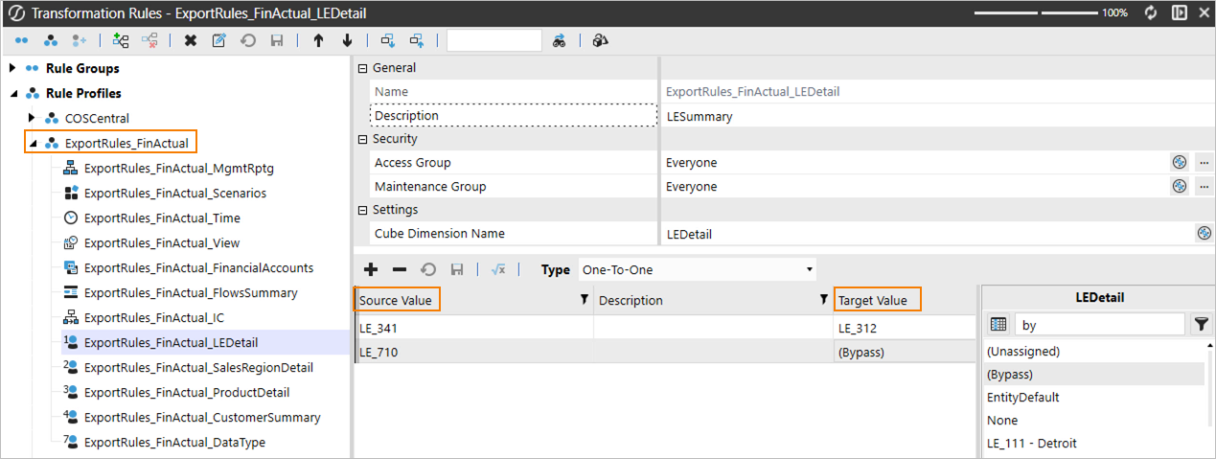Click the move down arrow in toolbar

[x=347, y=40]
